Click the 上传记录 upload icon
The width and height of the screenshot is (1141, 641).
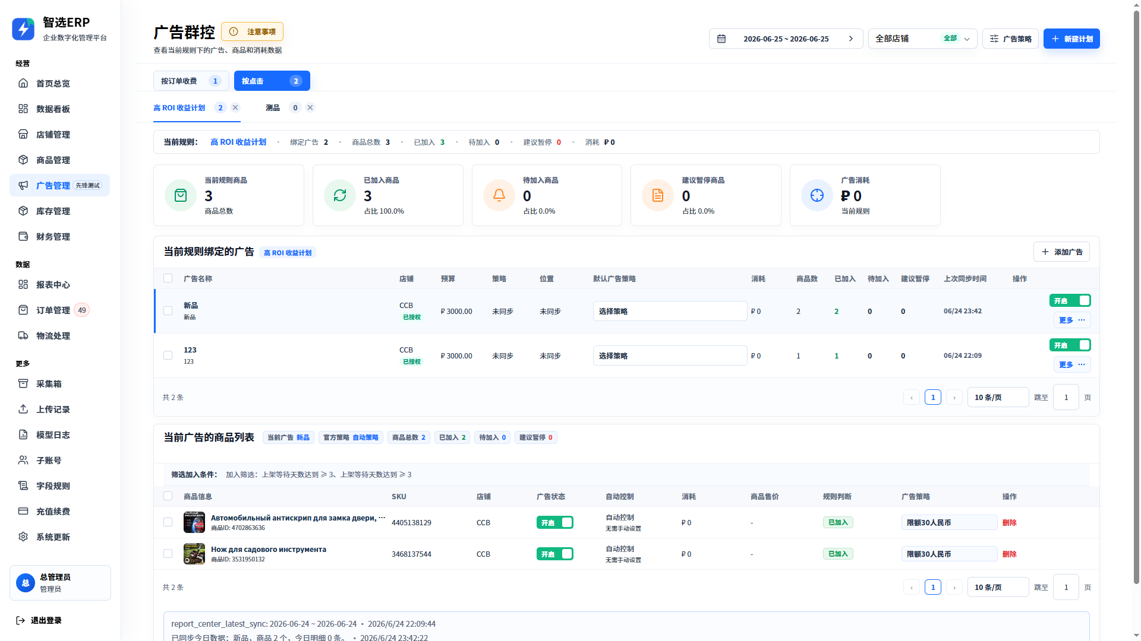(x=23, y=409)
